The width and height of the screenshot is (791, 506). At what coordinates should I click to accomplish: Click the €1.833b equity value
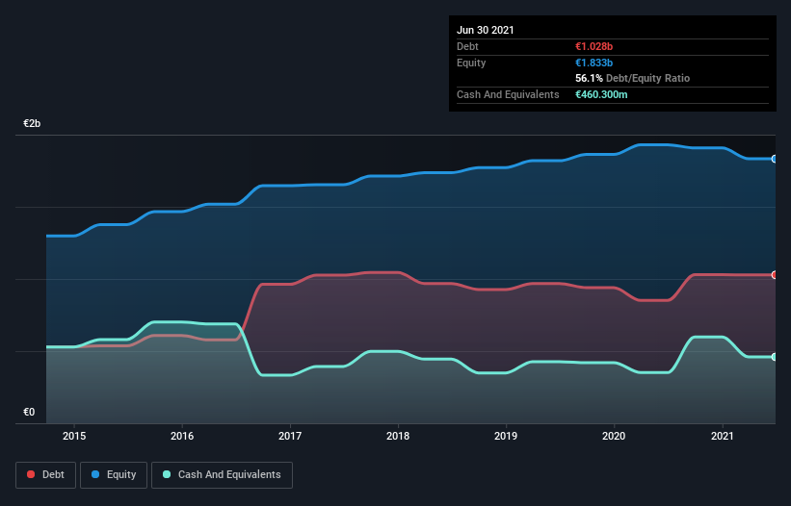[x=593, y=63]
